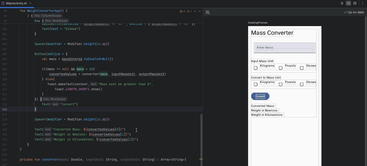367x166 pixels.
Task: Click 'toDoubleOrNull()' in the code
Action: pyautogui.click(x=99, y=59)
